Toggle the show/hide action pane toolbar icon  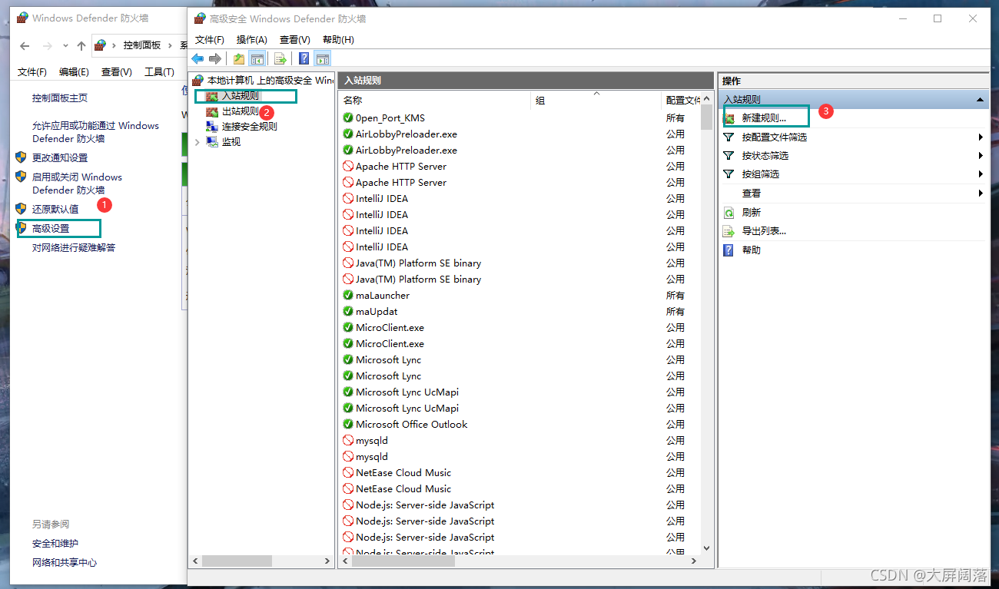click(x=323, y=58)
